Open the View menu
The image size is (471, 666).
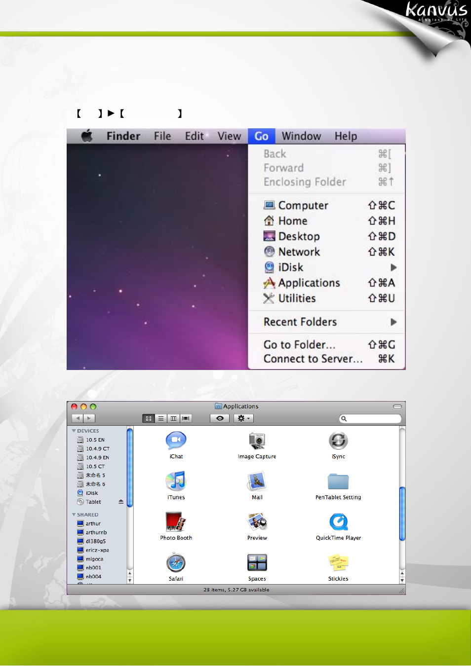230,136
